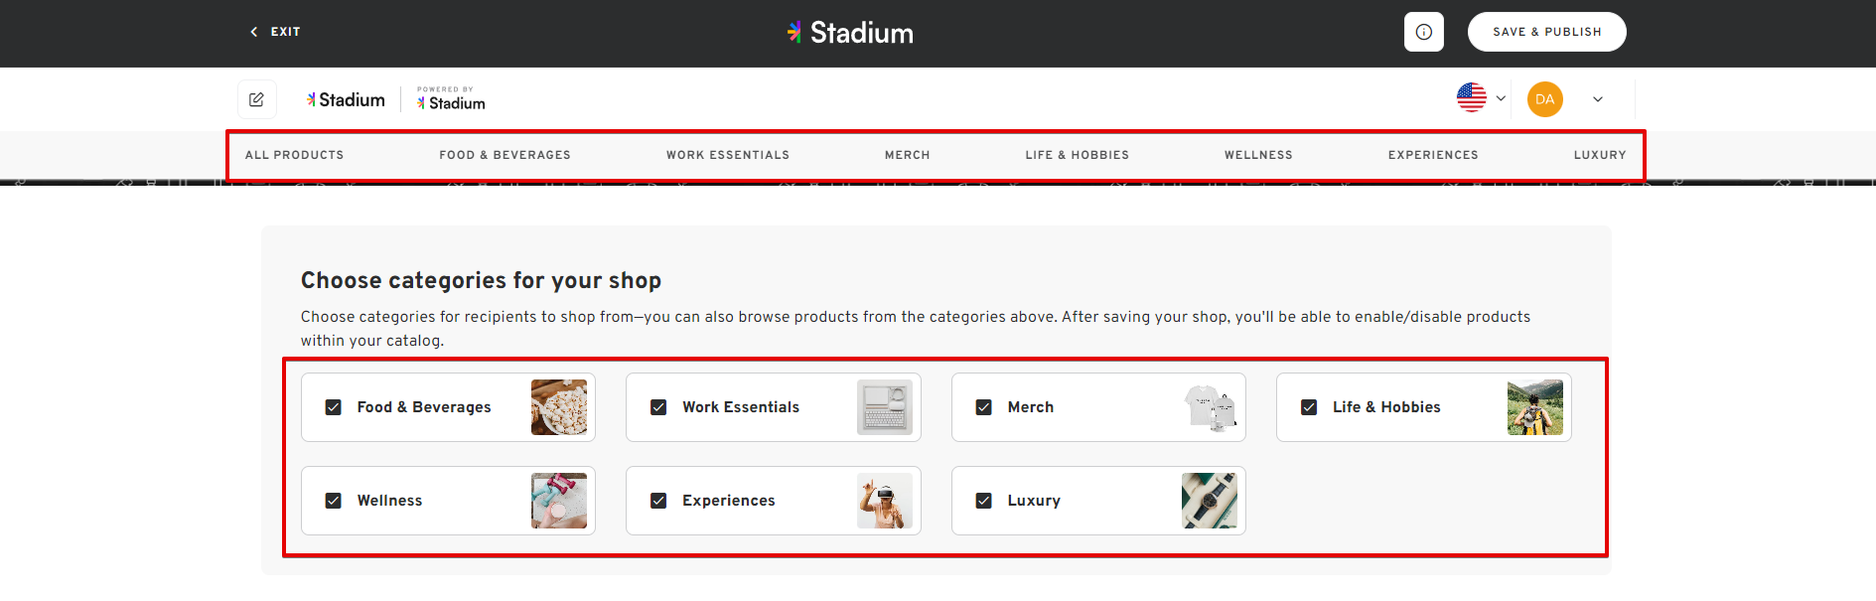Screen dimensions: 1876x601
Task: Open the WORK ESSENTIALS tab
Action: [x=728, y=155]
